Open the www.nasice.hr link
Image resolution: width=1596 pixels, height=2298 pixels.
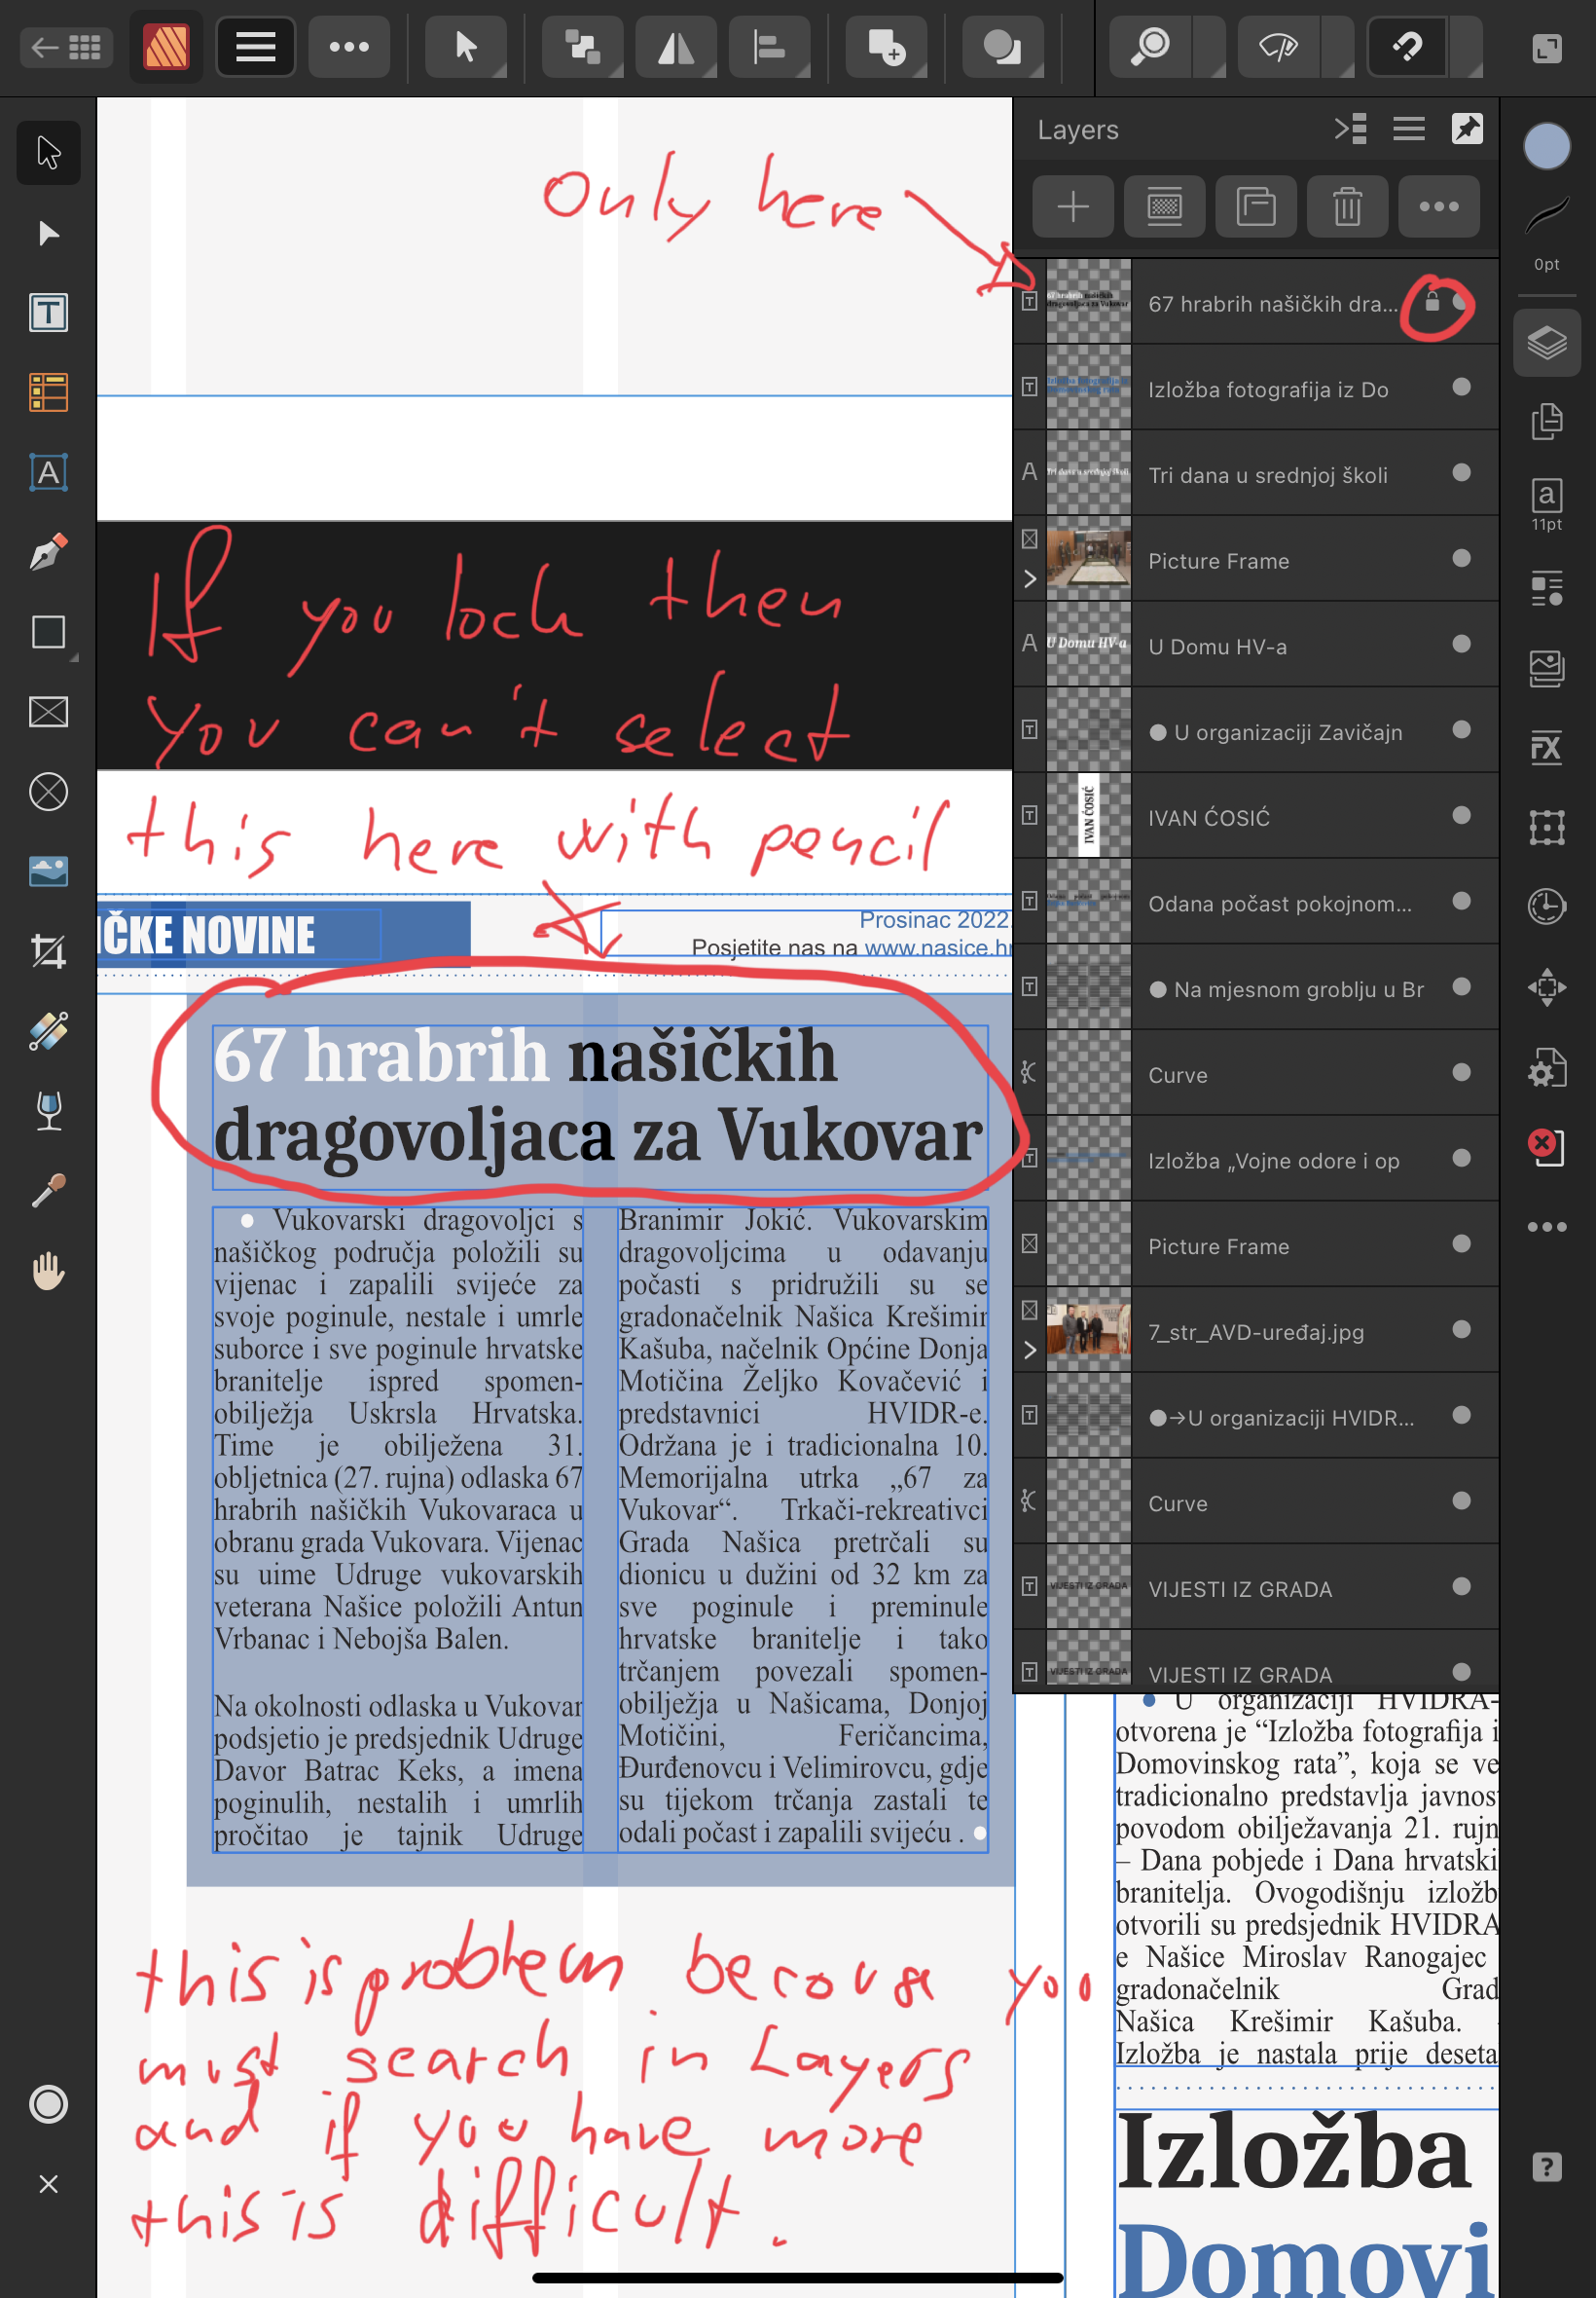pos(937,947)
